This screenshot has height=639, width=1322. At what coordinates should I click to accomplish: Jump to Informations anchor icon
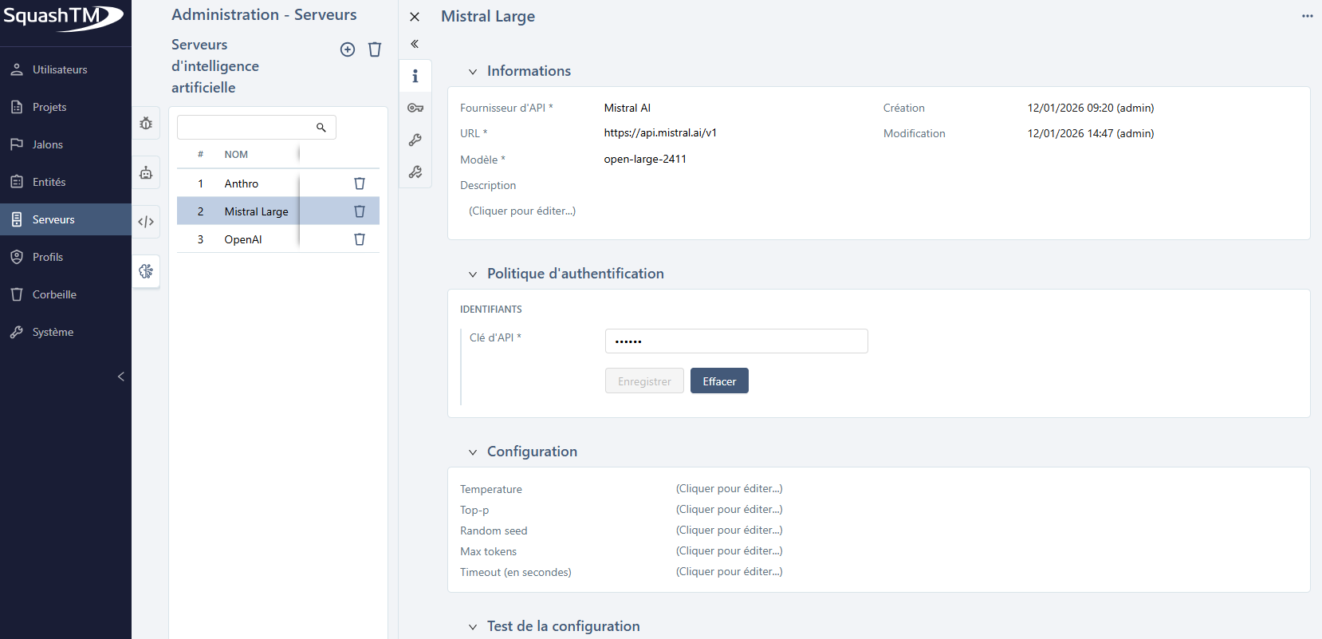(415, 76)
